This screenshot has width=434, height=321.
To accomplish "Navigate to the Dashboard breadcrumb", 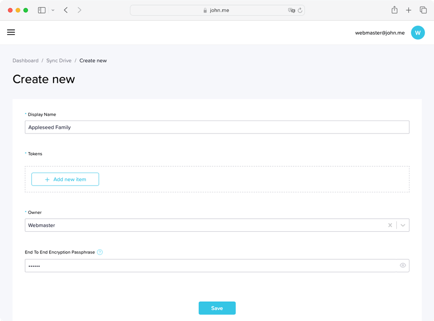I will [x=26, y=60].
